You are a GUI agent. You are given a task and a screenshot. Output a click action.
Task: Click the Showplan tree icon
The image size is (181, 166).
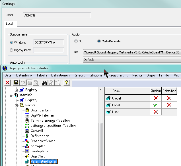[x=27, y=146]
